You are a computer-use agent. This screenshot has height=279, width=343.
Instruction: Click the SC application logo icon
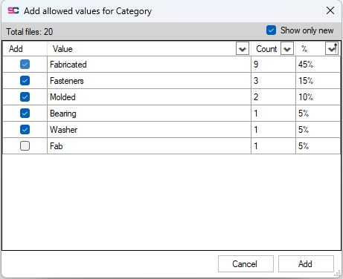click(13, 10)
